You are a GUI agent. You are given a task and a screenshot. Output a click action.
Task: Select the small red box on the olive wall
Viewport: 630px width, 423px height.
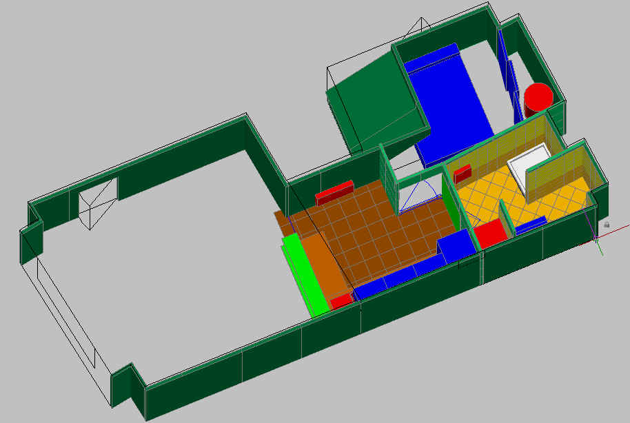463,174
